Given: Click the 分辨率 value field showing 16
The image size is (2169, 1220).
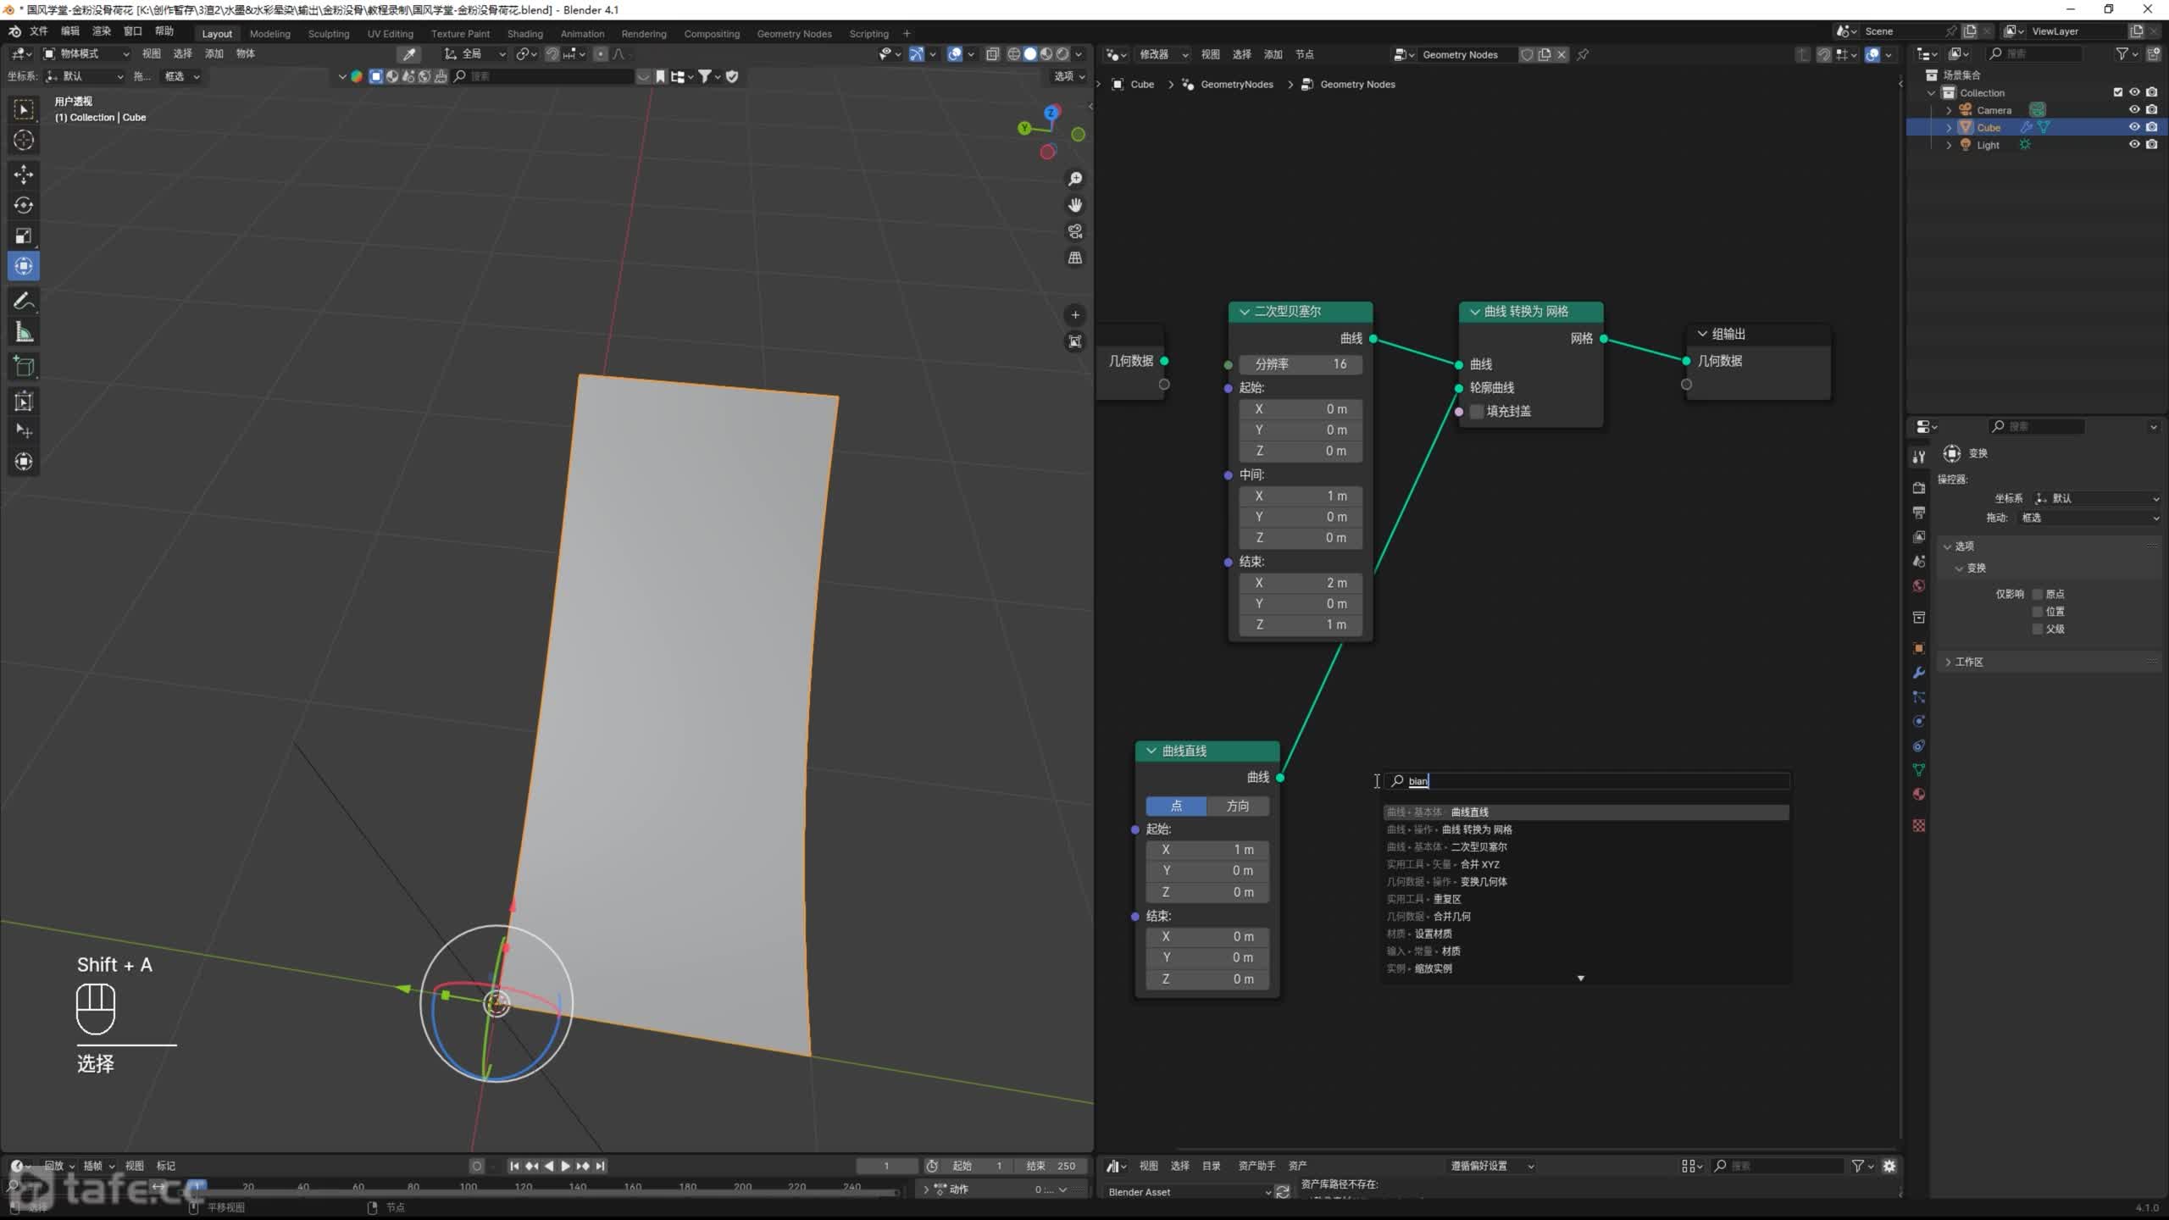Looking at the screenshot, I should (1301, 364).
